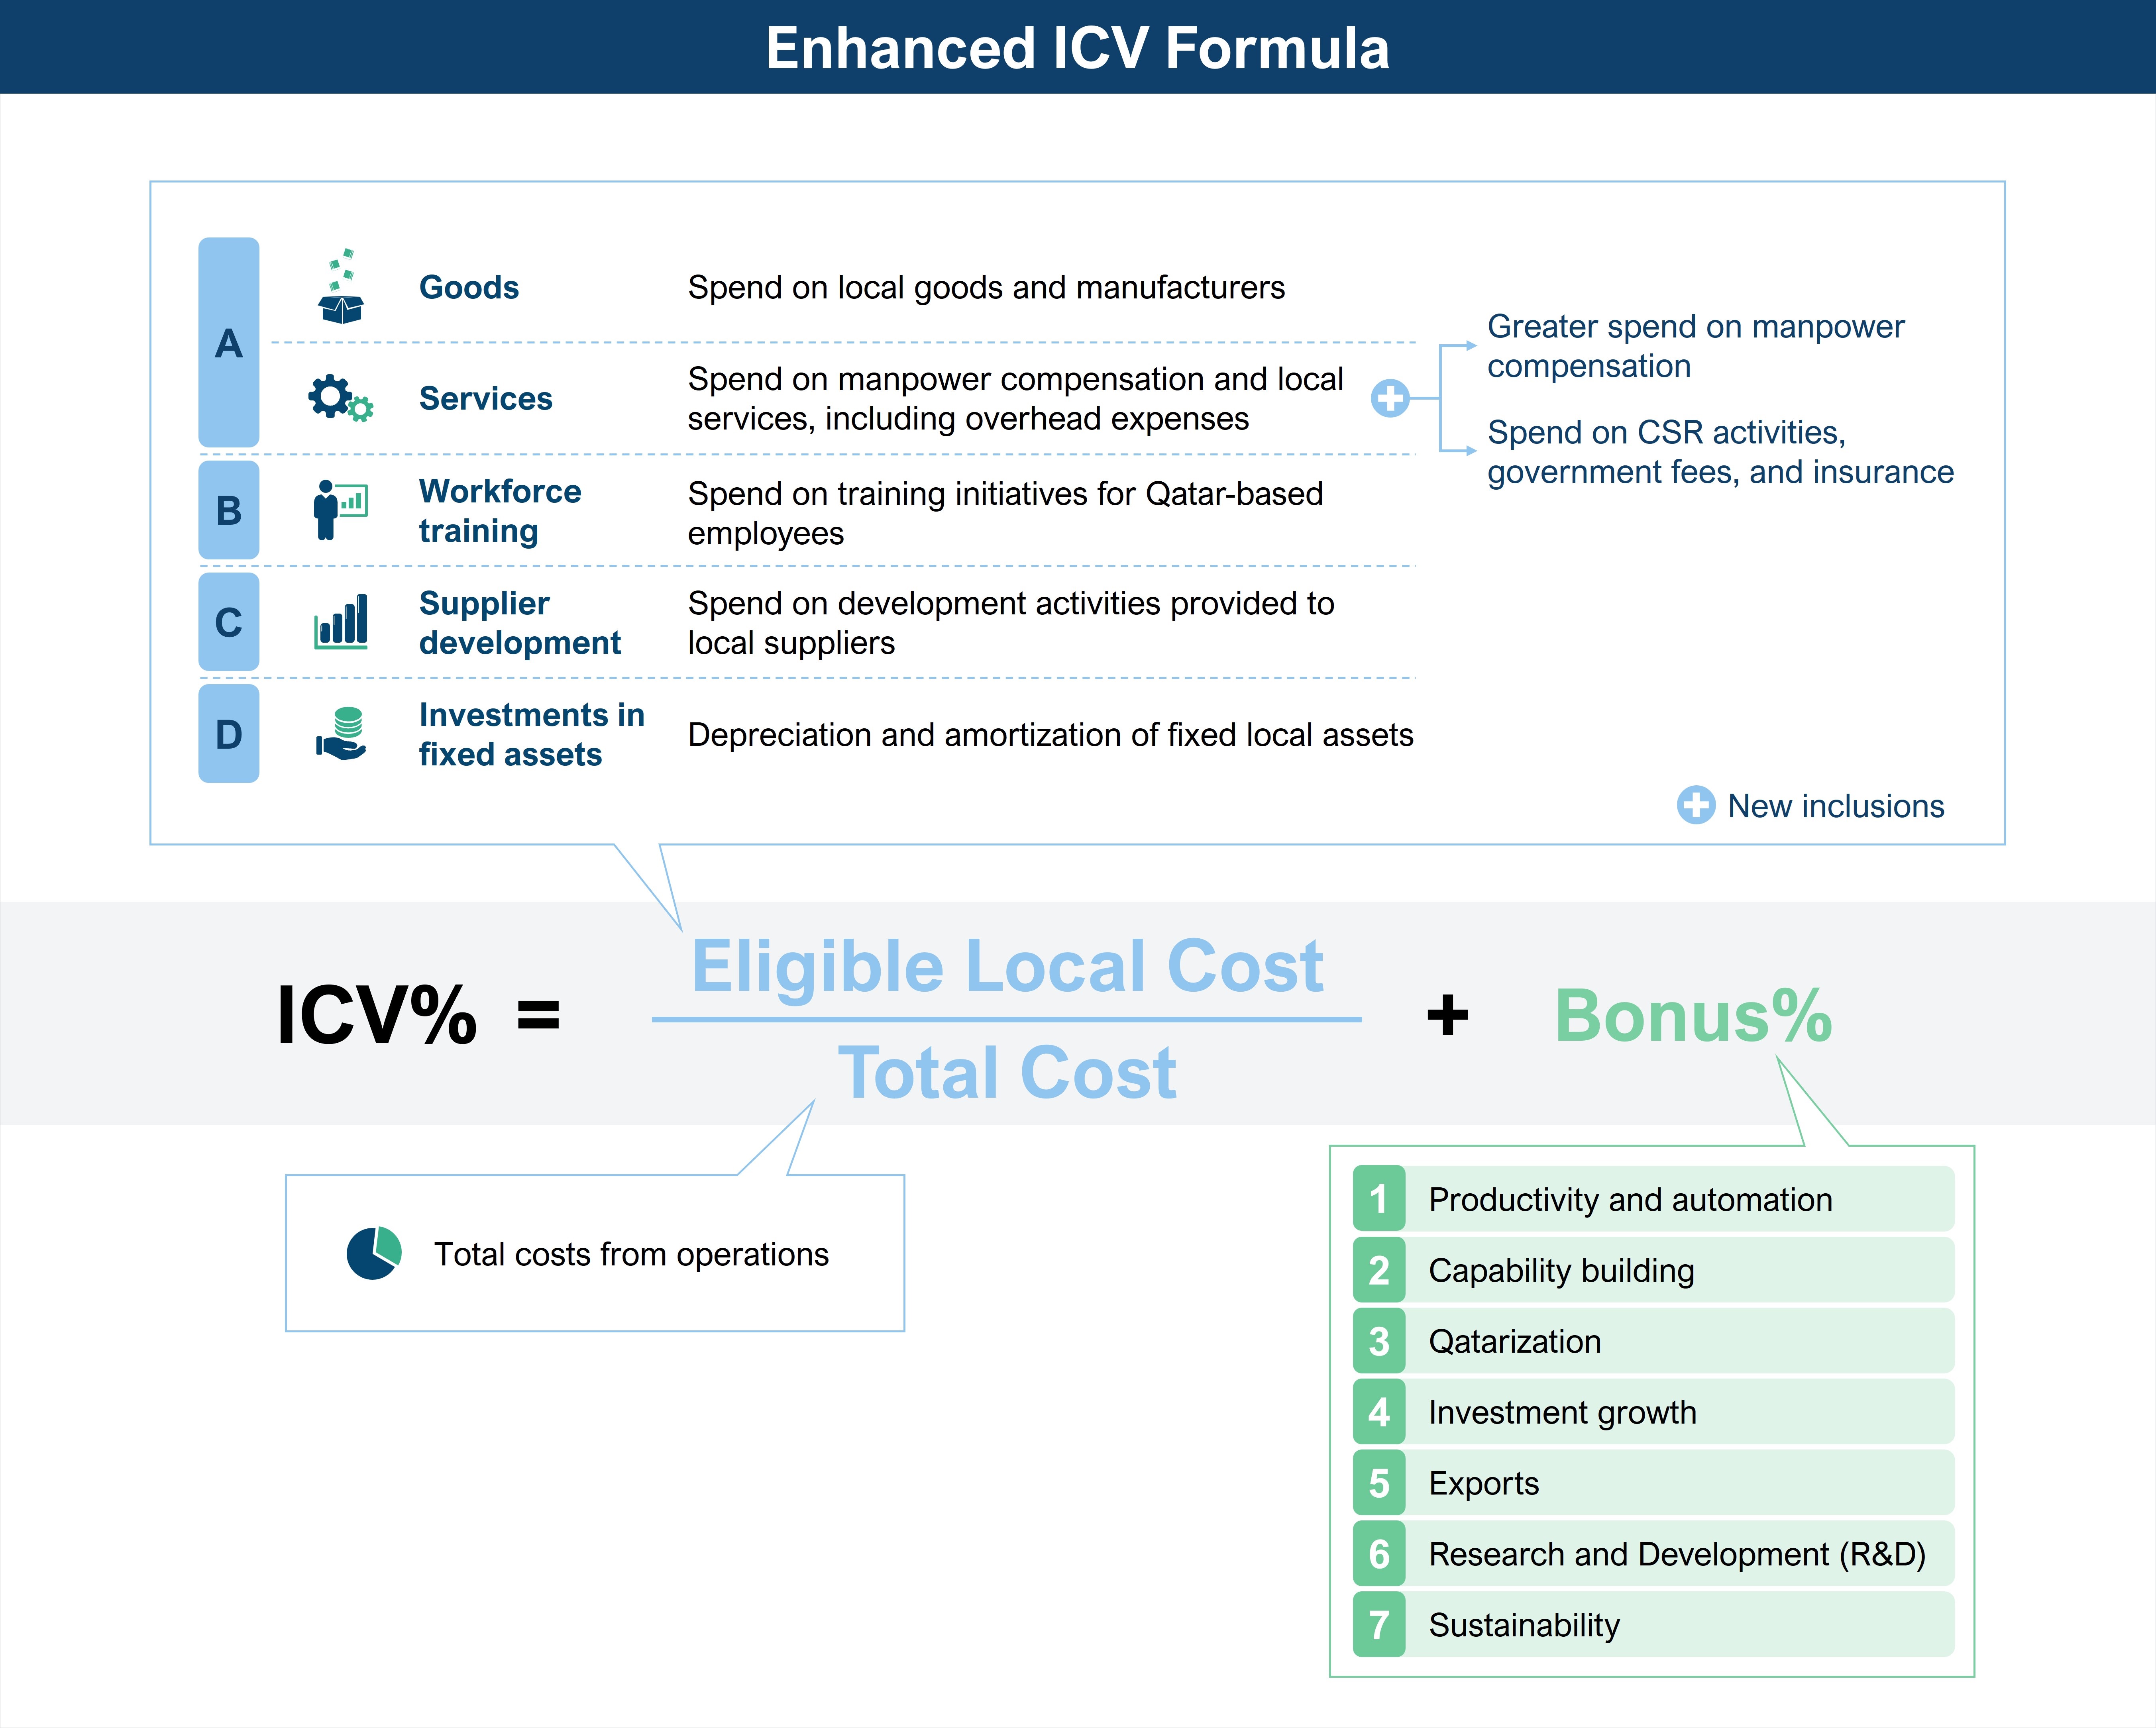Click the Goods box icon
The height and width of the screenshot is (1728, 2156).
(x=341, y=287)
